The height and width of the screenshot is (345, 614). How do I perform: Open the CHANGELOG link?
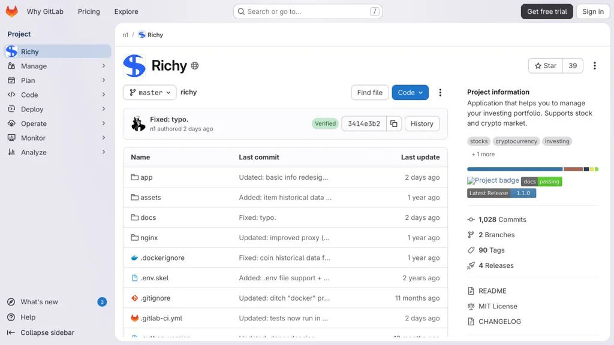coord(499,322)
